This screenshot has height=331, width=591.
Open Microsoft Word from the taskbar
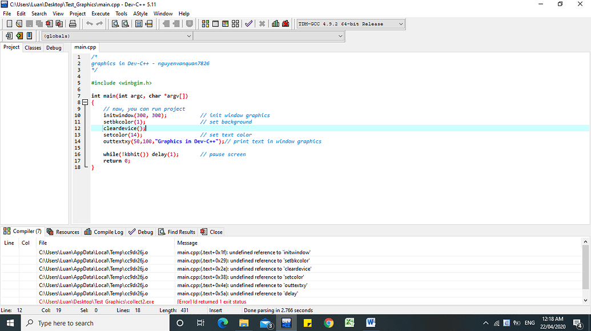[371, 322]
